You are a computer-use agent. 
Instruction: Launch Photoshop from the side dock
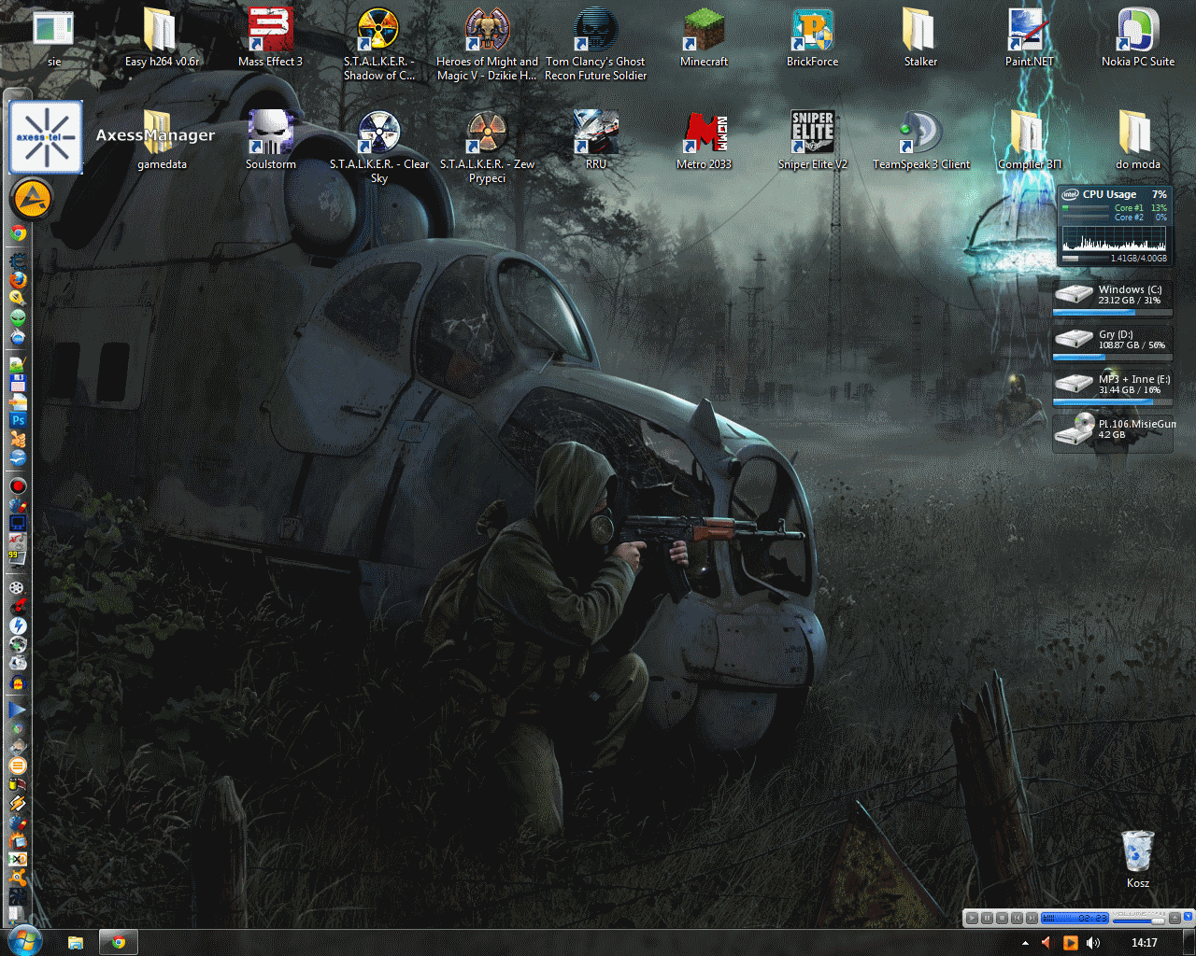coord(17,421)
